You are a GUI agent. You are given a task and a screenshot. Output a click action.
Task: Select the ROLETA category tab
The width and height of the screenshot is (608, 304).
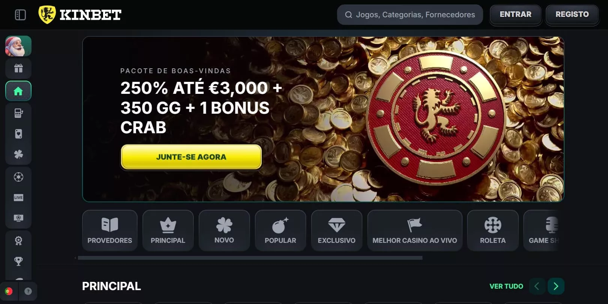(x=493, y=230)
